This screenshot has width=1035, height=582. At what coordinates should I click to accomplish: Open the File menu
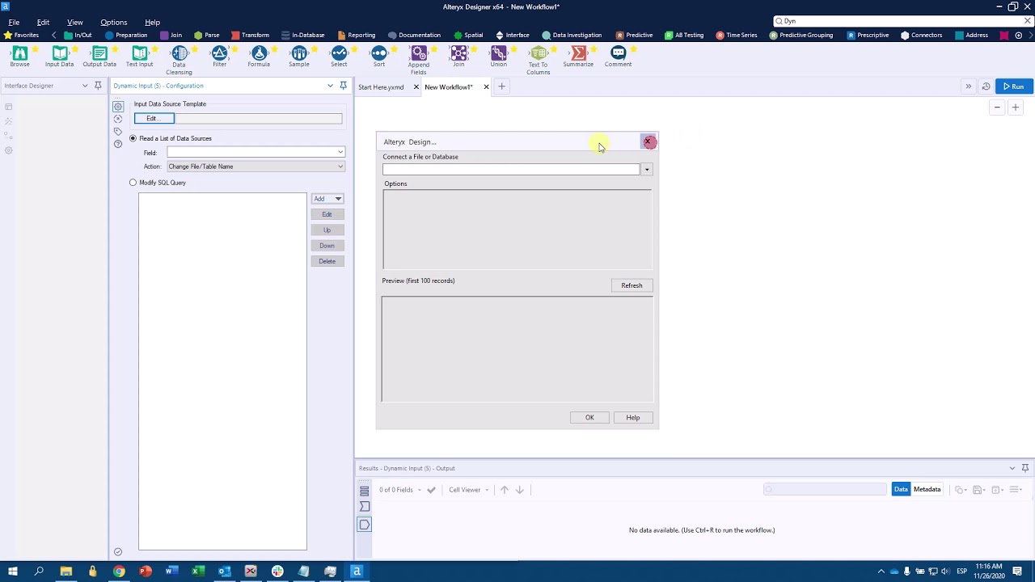click(x=14, y=22)
